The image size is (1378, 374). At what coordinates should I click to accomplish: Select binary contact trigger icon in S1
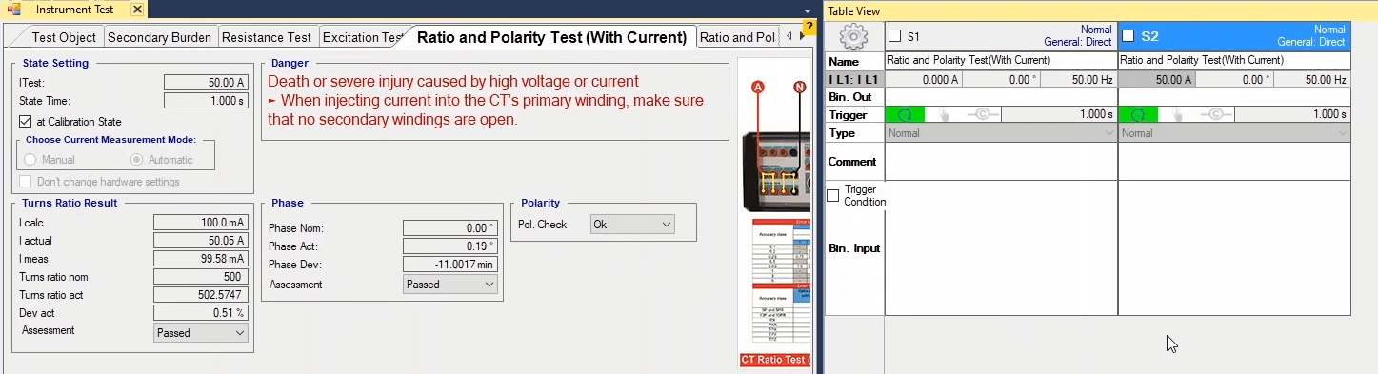pyautogui.click(x=982, y=114)
